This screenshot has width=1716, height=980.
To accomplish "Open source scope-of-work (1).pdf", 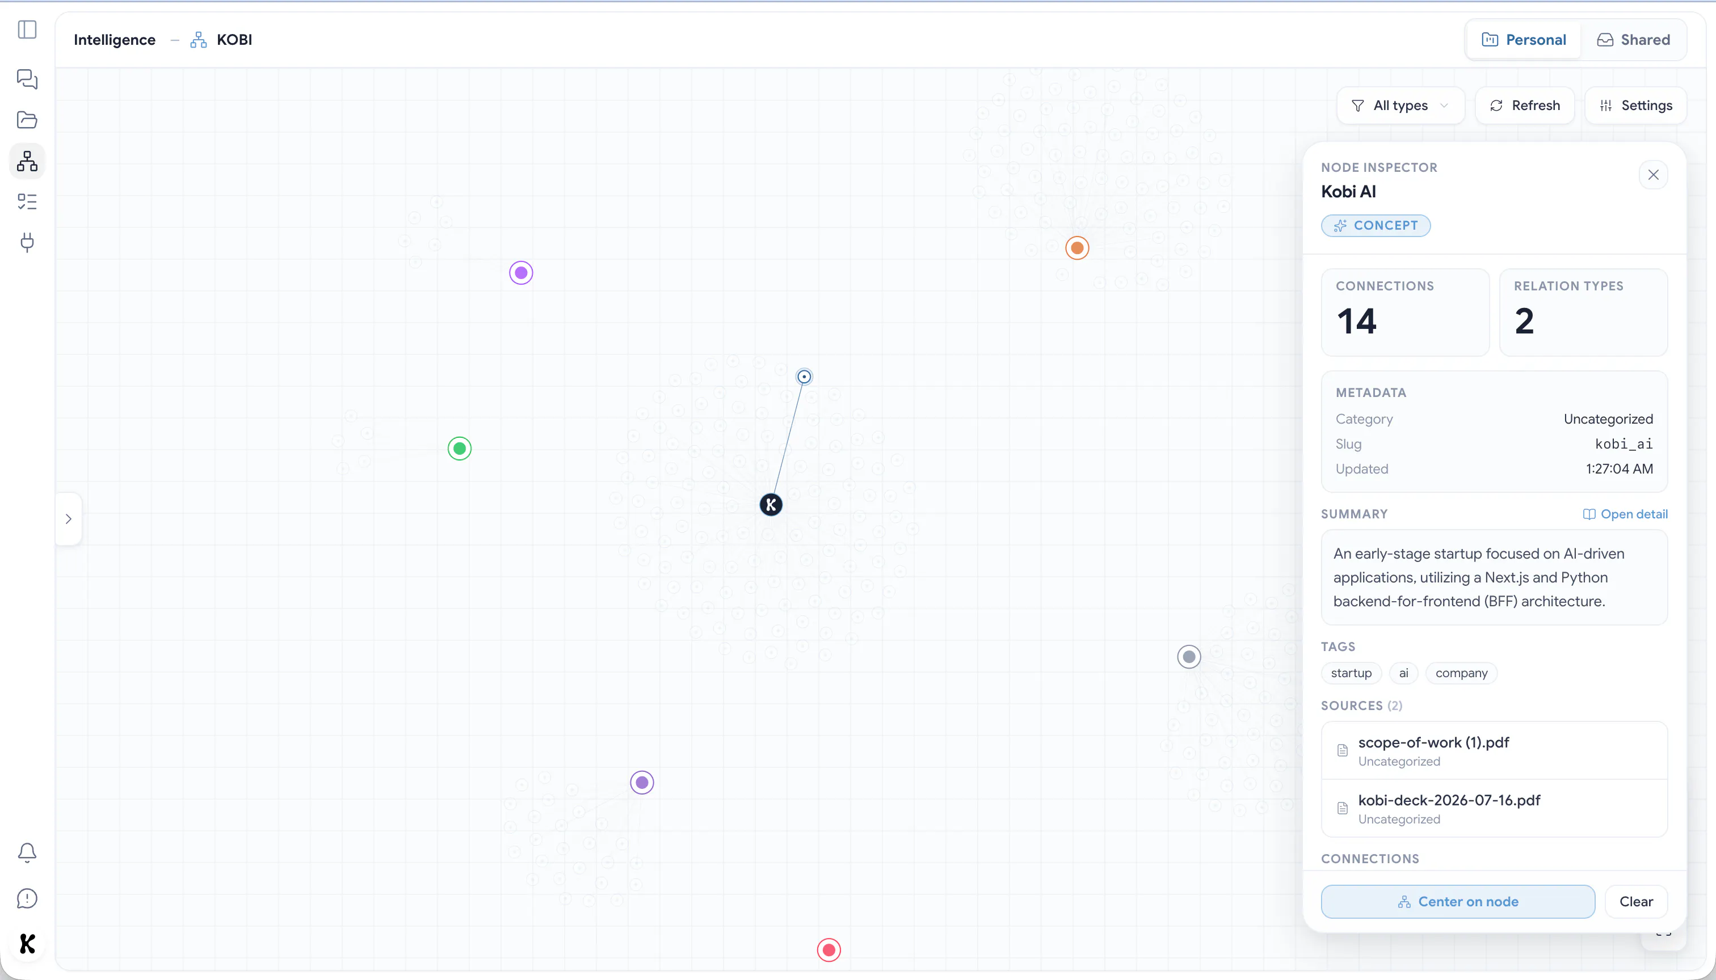I will pyautogui.click(x=1495, y=751).
